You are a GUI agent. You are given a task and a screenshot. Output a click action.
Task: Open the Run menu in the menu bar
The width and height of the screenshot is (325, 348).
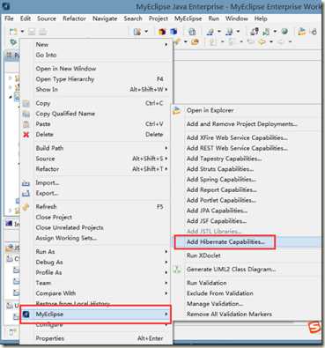tap(214, 19)
